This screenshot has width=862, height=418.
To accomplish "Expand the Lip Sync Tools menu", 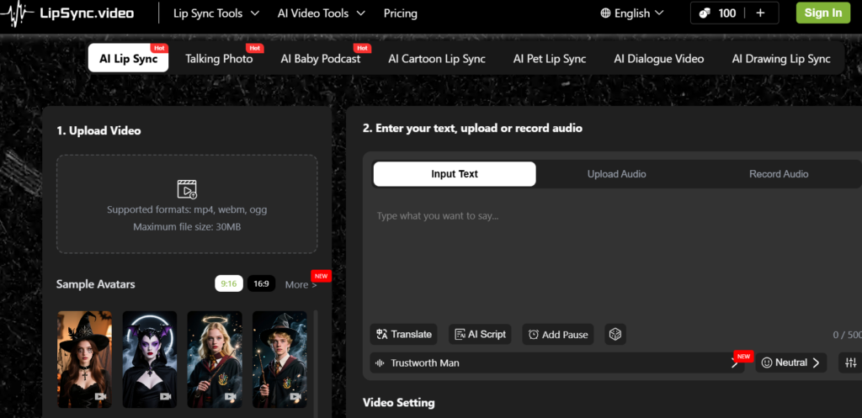I will 215,13.
